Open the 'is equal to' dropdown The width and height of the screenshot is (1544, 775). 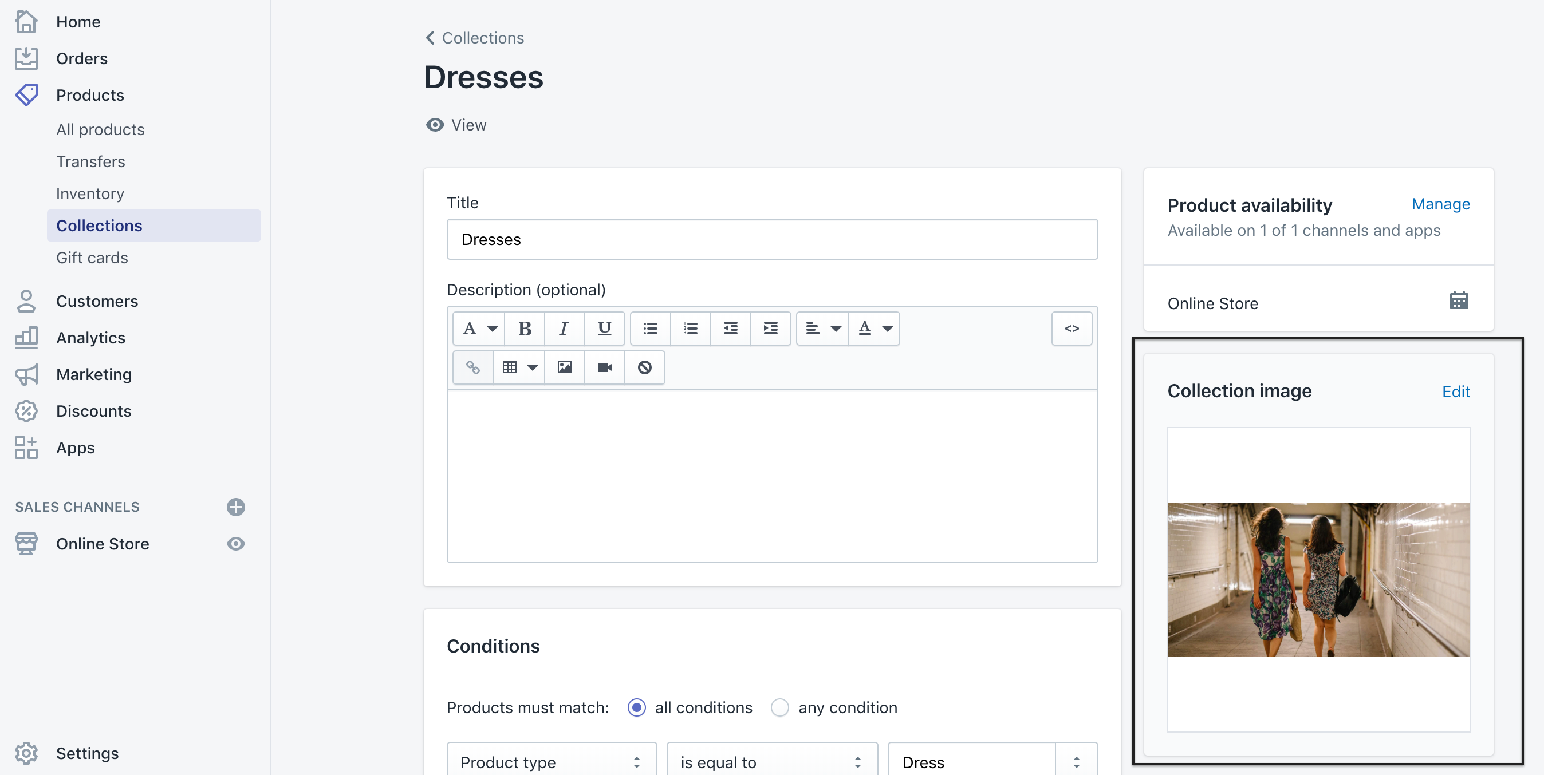771,762
